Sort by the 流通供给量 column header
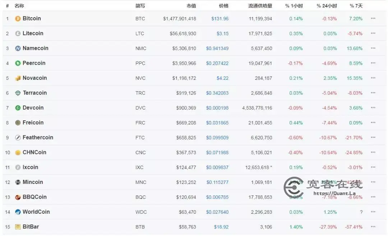 [260, 6]
